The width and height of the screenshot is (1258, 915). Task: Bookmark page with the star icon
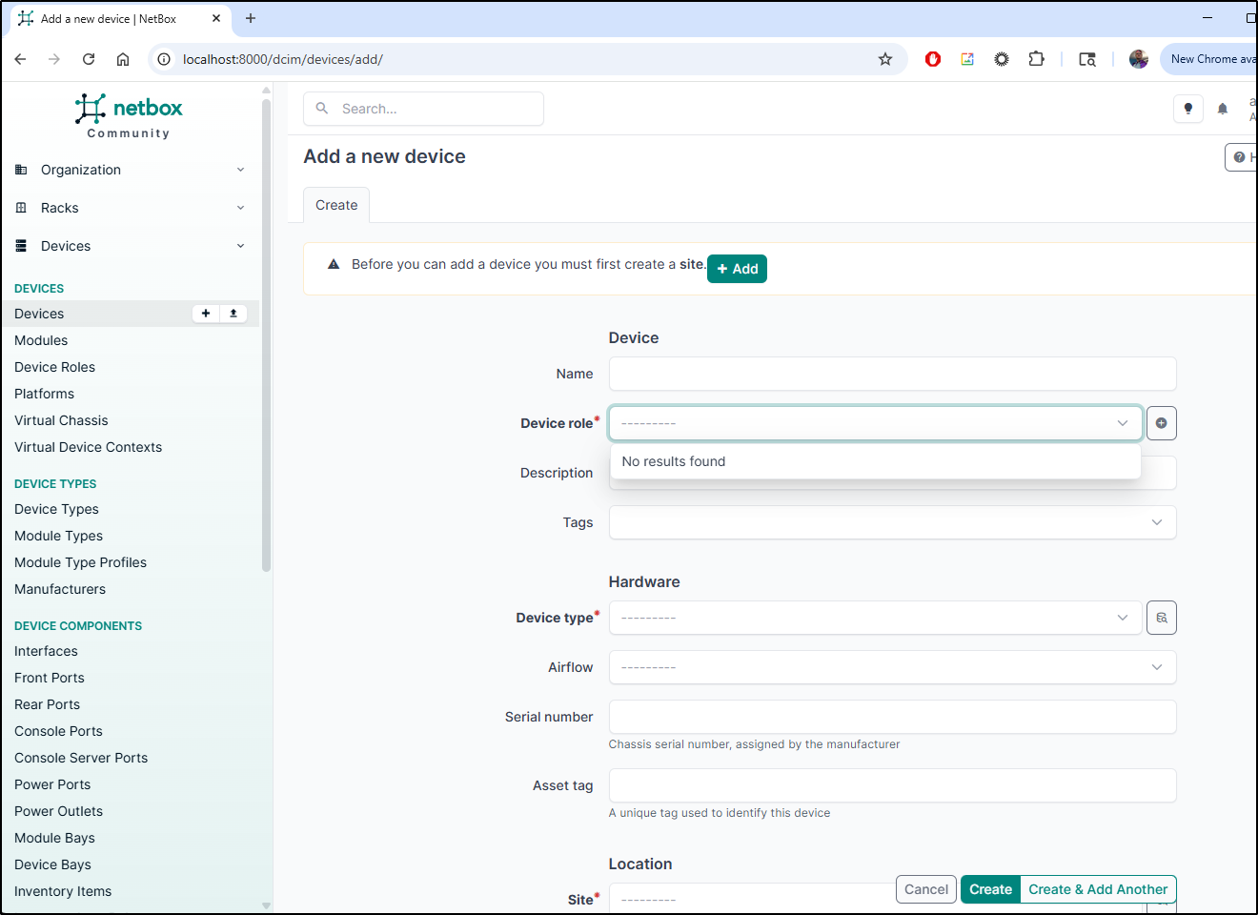tap(884, 59)
